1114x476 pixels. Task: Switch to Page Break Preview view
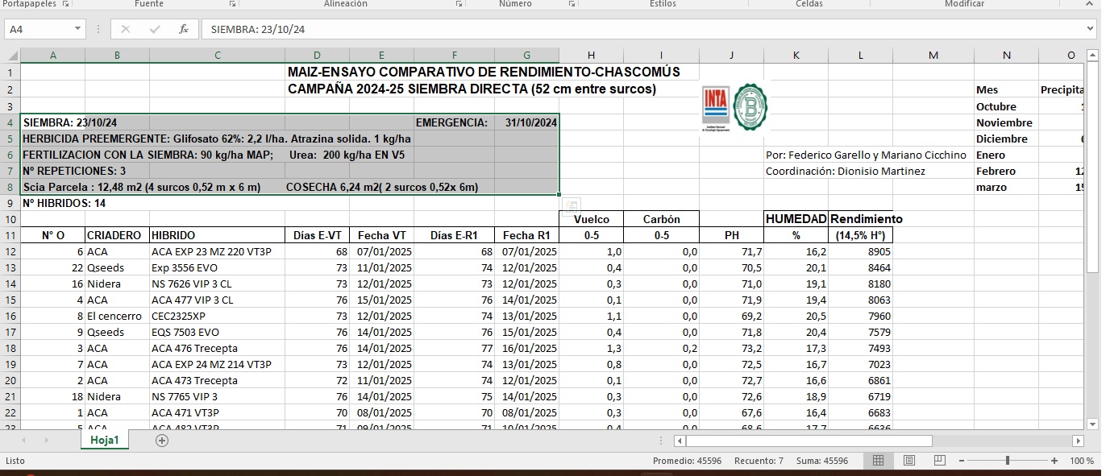939,461
